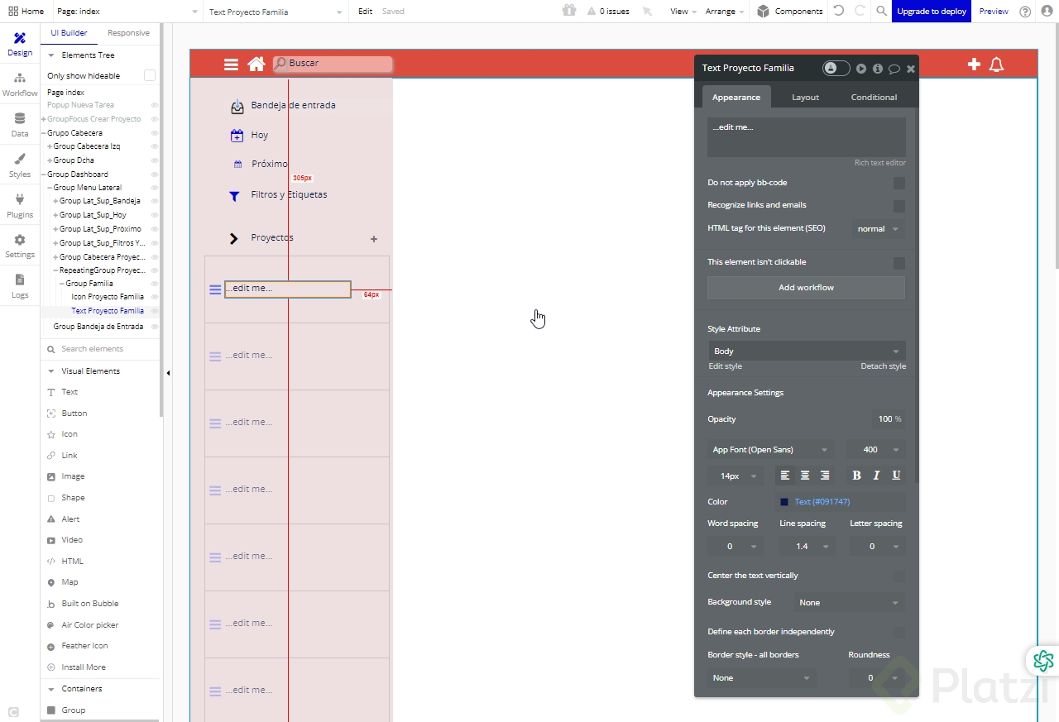
Task: Open the App Font (Open Sans) dropdown
Action: pos(770,450)
